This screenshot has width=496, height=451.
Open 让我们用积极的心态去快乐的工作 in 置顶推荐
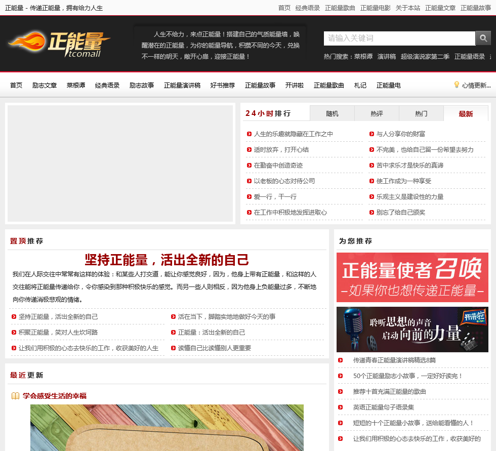(88, 348)
